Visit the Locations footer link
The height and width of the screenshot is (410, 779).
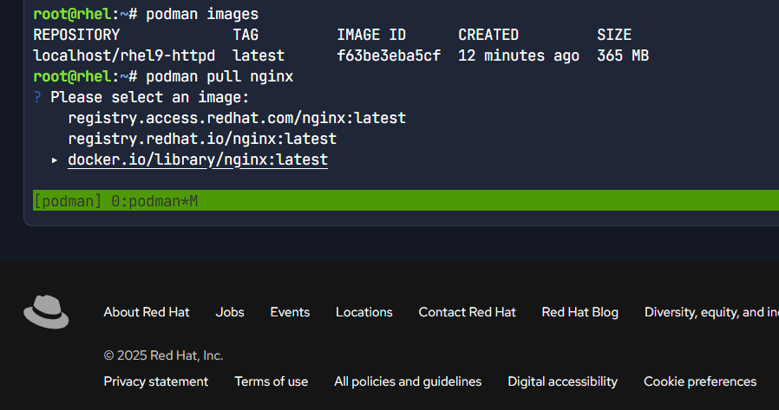[x=364, y=312]
